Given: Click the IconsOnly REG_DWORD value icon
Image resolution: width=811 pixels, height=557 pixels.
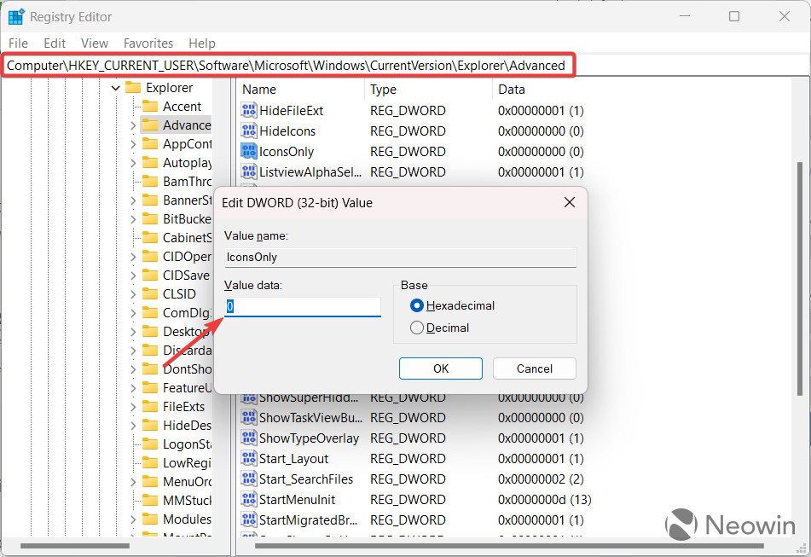Looking at the screenshot, I should [249, 151].
